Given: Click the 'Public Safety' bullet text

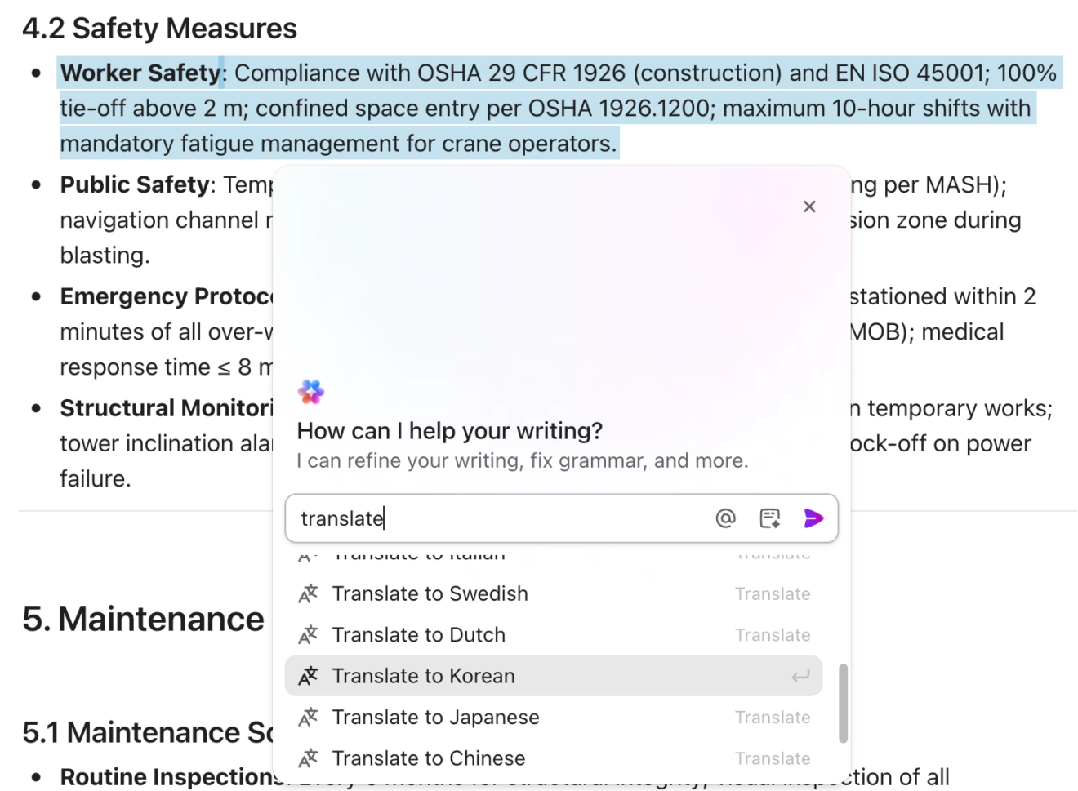Looking at the screenshot, I should (x=135, y=184).
